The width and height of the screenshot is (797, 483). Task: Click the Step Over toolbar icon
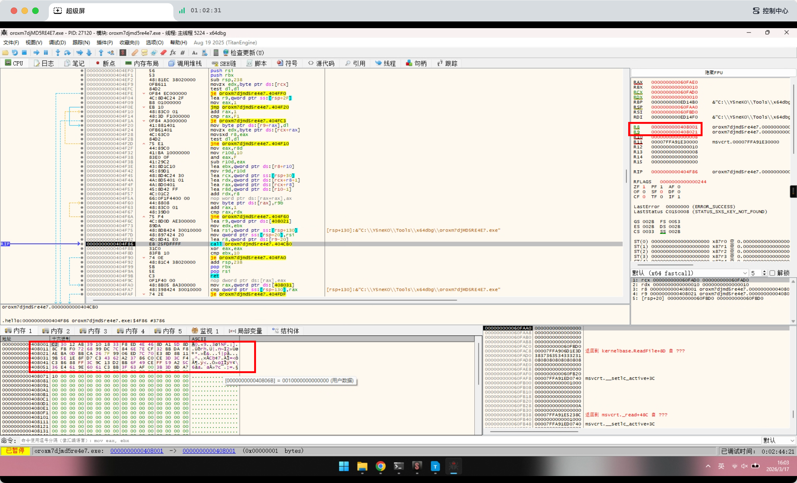[x=67, y=53]
